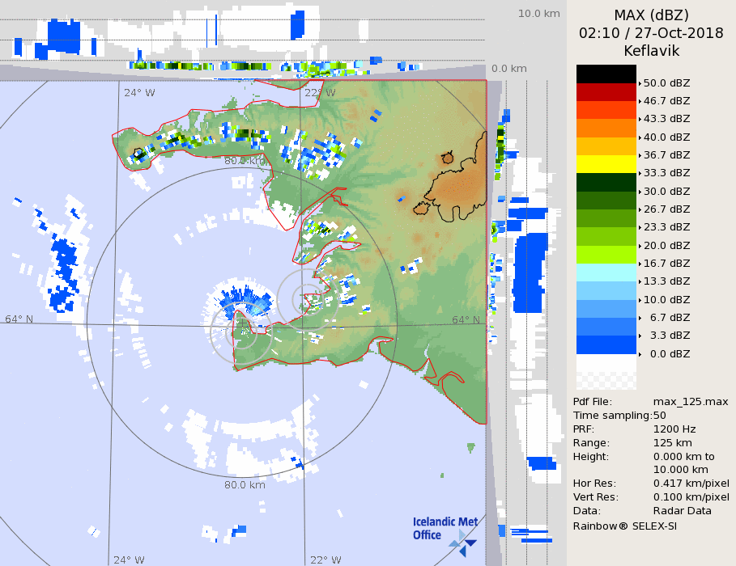Select the deep blue 0.0 dBZ swatch

[606, 344]
